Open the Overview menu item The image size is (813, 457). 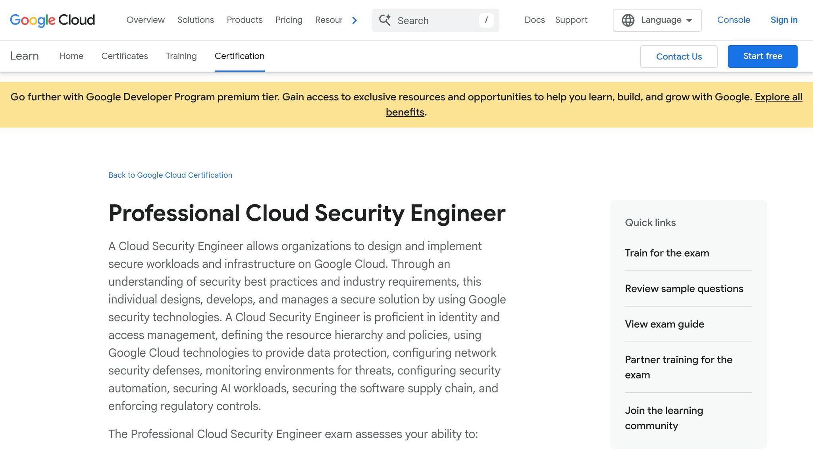145,20
